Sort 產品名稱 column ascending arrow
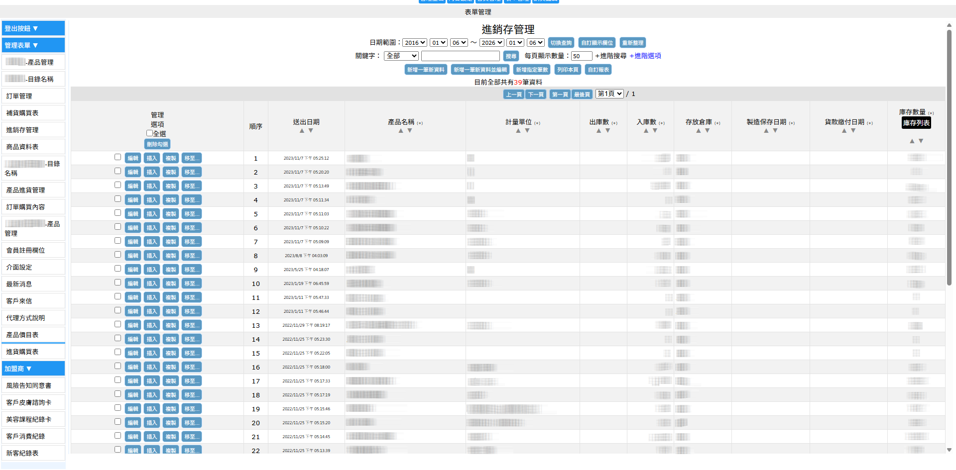 coord(401,131)
